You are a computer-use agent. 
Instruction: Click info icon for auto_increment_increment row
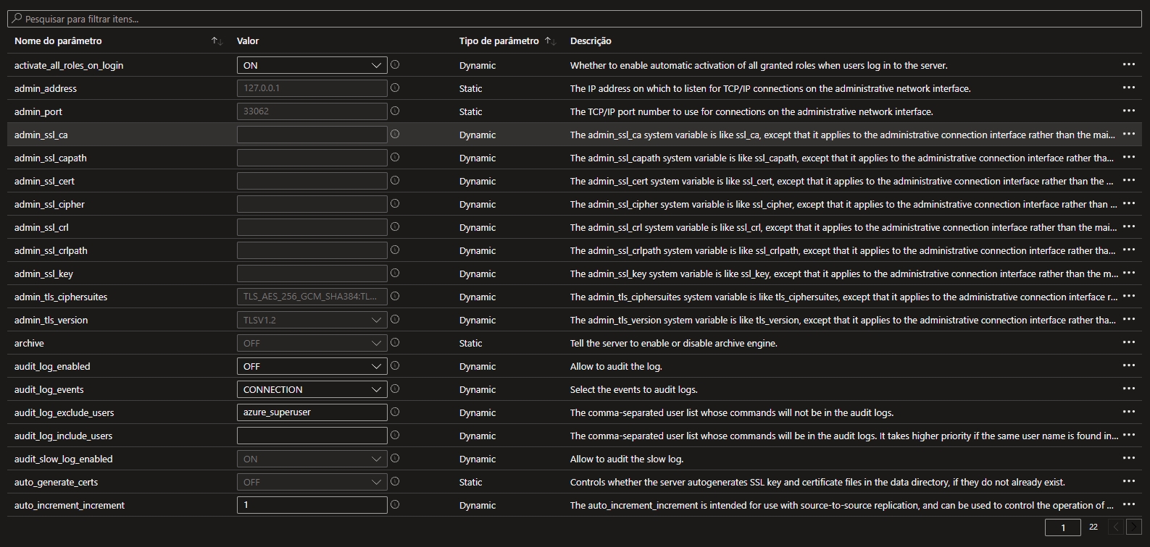click(x=395, y=504)
